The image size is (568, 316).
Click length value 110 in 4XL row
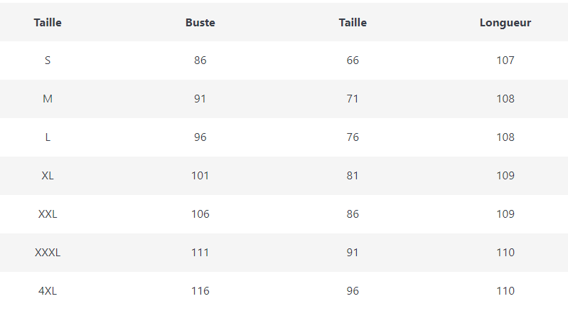pos(505,291)
